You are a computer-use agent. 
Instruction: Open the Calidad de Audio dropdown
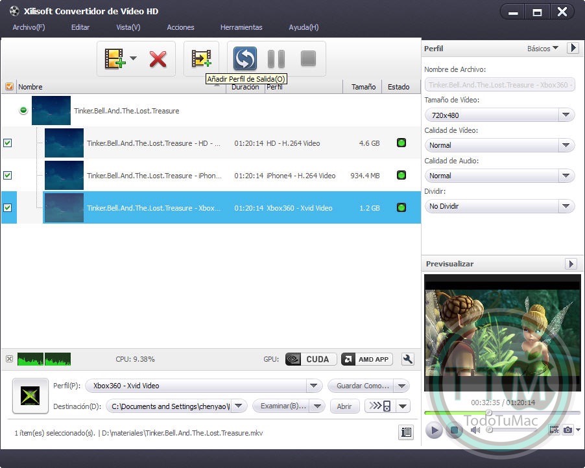tap(499, 176)
